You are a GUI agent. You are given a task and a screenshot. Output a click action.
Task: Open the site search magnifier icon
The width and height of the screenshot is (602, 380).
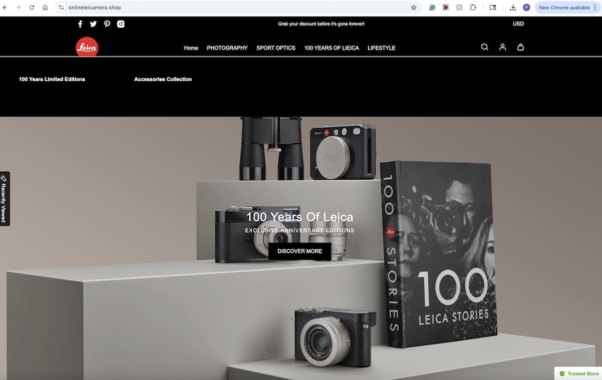[485, 47]
